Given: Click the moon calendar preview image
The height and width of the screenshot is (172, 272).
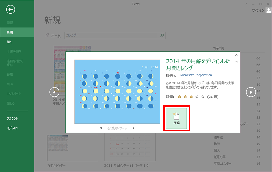Looking at the screenshot, I should click(117, 92).
